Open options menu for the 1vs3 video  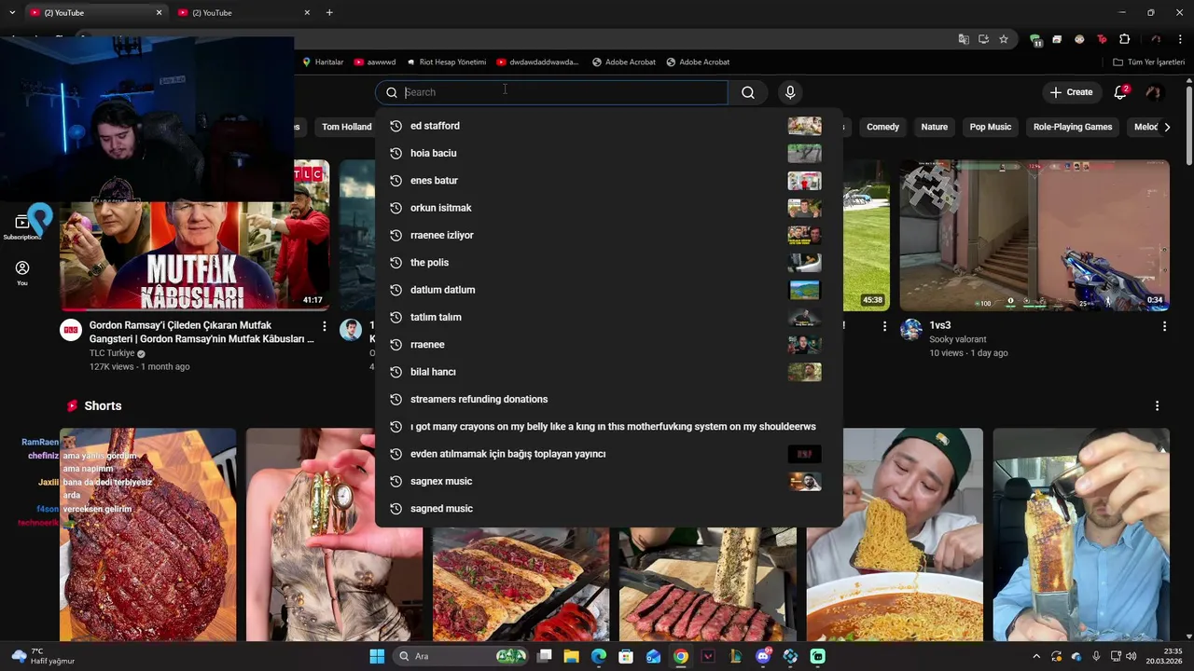coord(1164,326)
